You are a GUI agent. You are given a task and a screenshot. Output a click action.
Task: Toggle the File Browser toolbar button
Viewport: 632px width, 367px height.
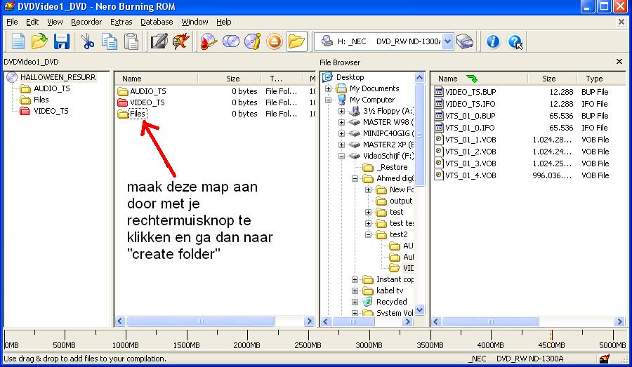pos(296,41)
